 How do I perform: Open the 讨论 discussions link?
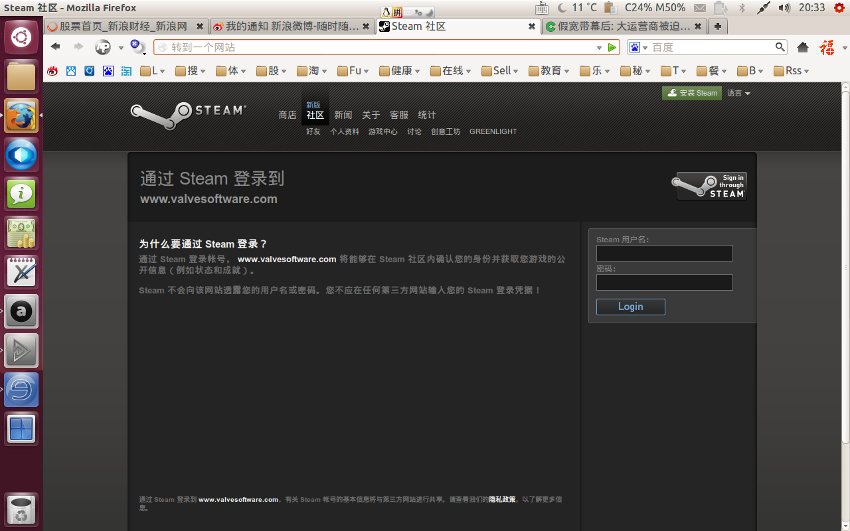coord(414,131)
